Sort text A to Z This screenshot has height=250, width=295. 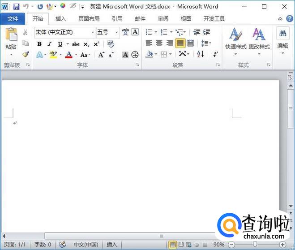point(201,54)
